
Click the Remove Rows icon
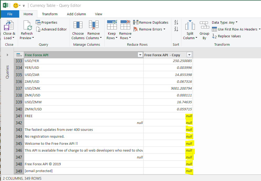click(x=125, y=25)
